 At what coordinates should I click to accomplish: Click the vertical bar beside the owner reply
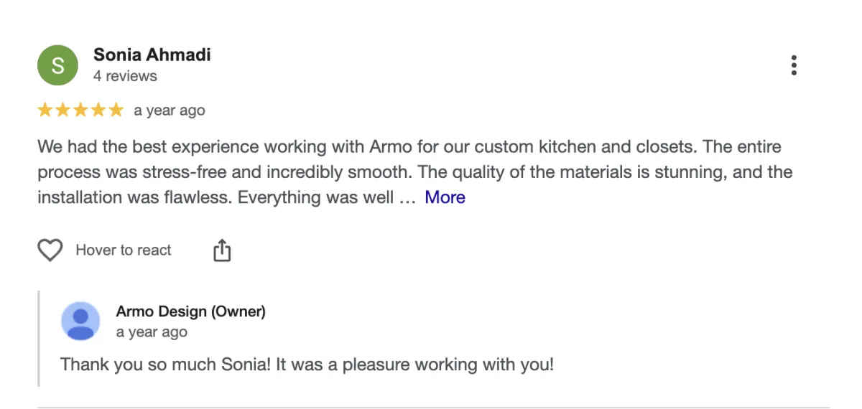point(39,339)
